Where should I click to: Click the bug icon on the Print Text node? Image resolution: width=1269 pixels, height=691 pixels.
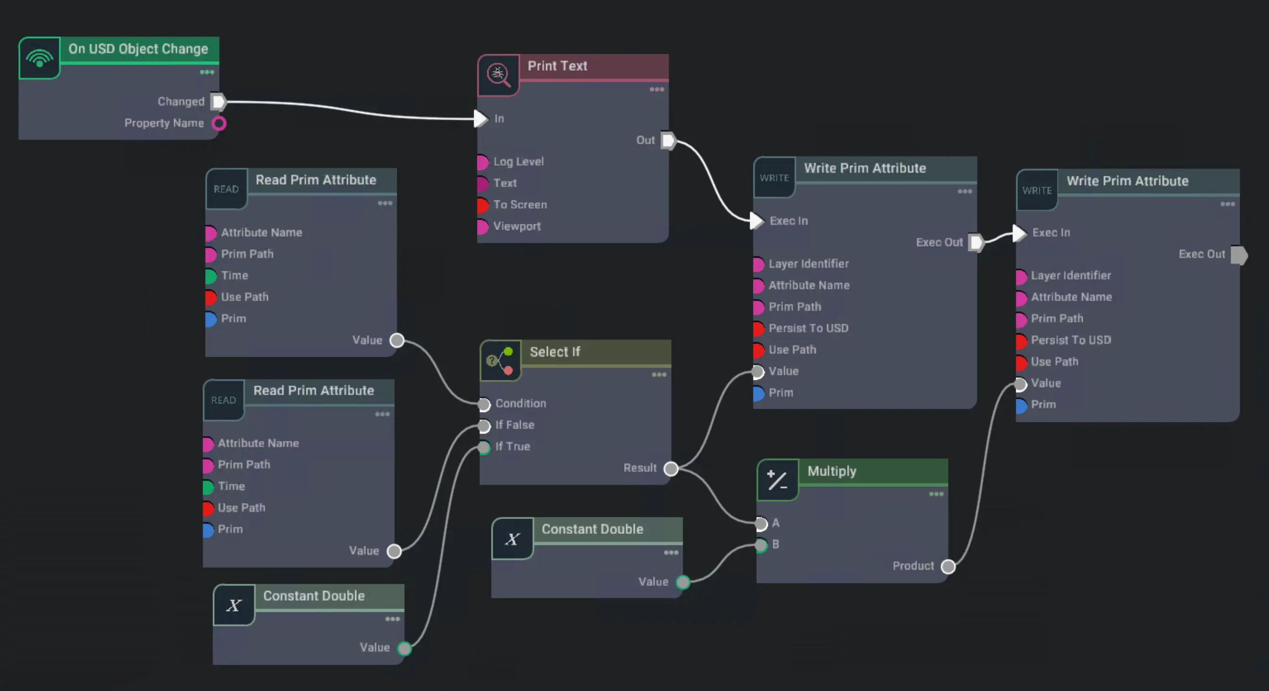pyautogui.click(x=499, y=74)
